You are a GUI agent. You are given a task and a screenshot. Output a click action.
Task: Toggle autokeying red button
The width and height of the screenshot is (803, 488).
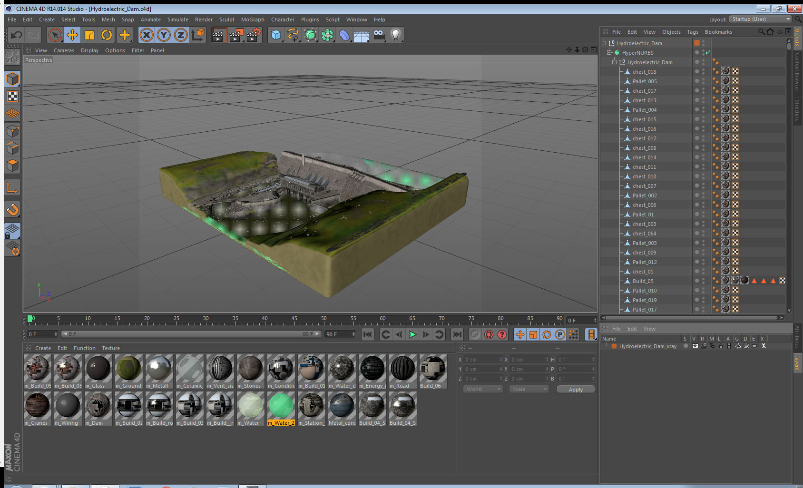point(489,334)
